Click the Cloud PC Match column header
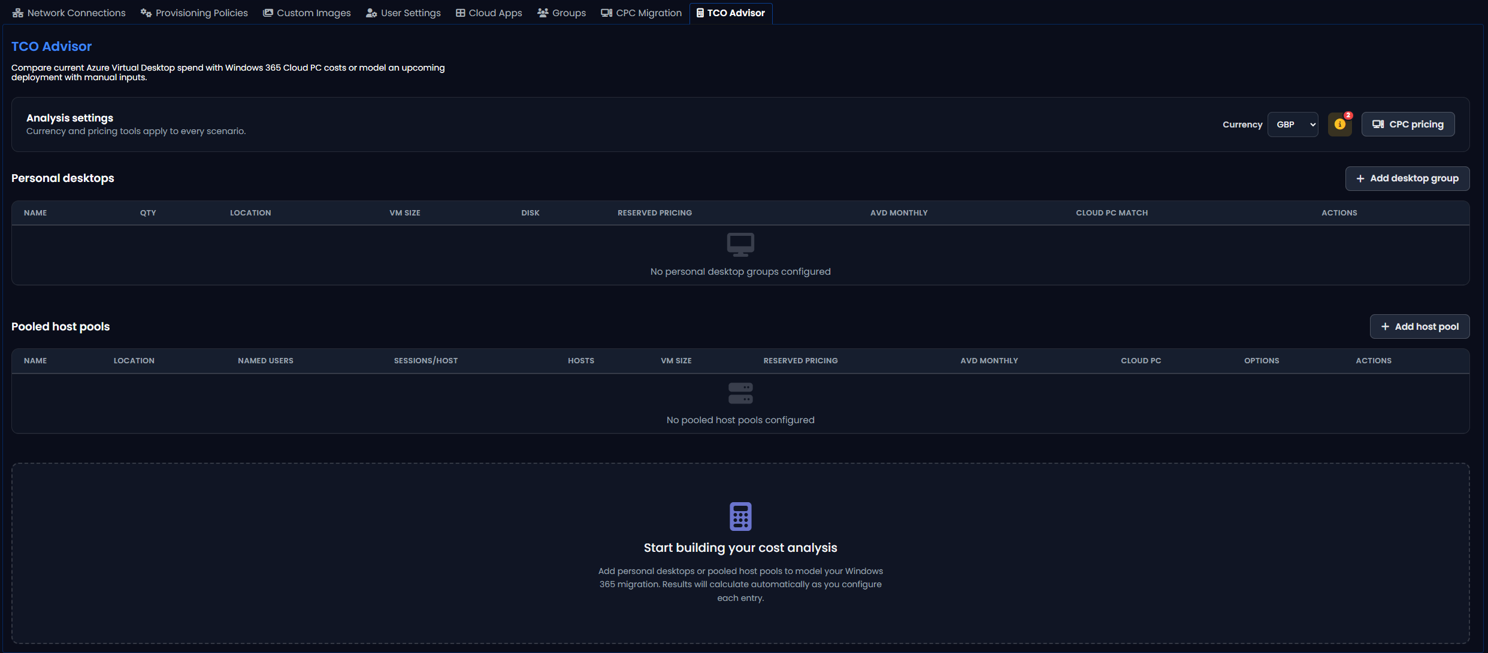Viewport: 1488px width, 653px height. click(1112, 213)
